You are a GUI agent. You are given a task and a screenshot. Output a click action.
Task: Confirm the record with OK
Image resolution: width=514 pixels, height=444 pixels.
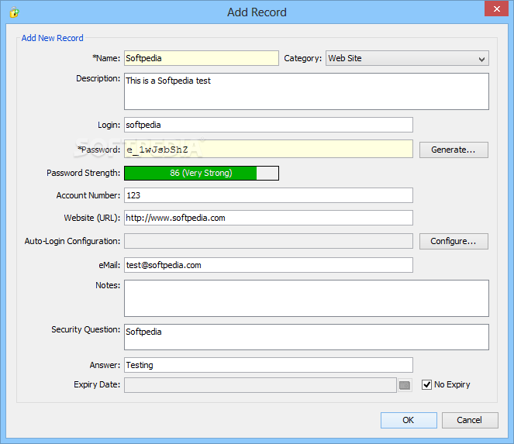point(409,420)
